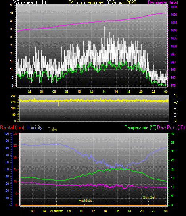This screenshot has width=186, height=216.
Task: Click the 'Windspeed (kph)' graph title
Action: (x=30, y=2)
